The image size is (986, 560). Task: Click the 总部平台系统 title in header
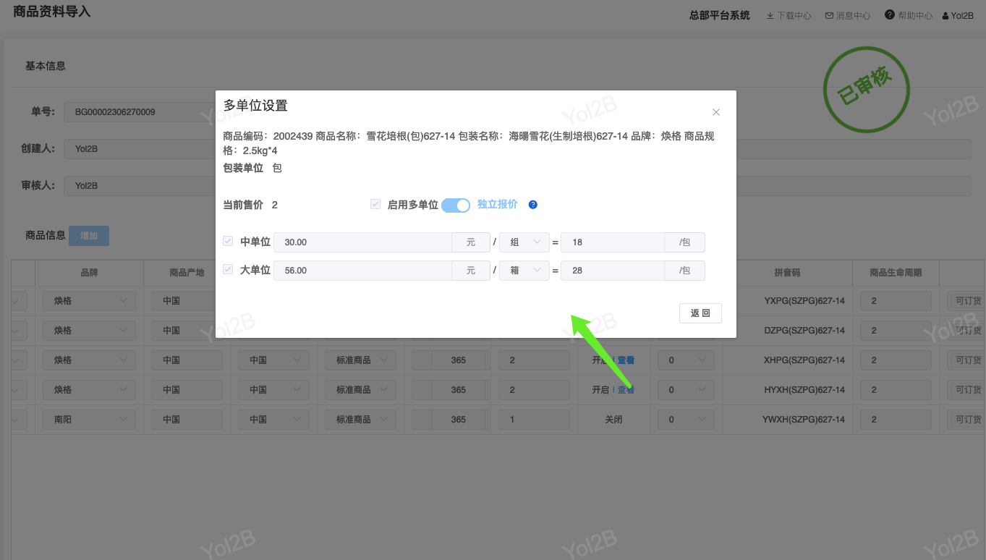pos(720,15)
